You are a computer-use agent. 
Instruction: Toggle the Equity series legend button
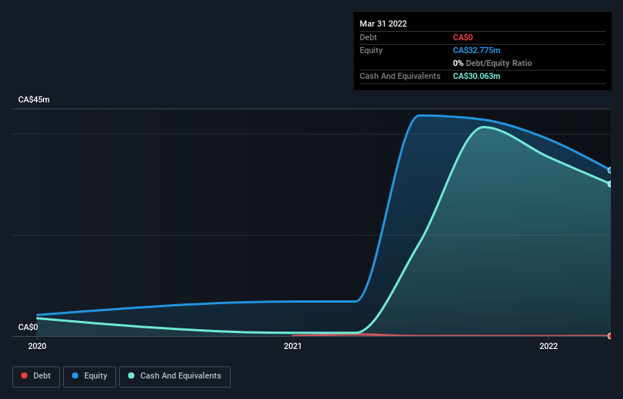tap(90, 376)
